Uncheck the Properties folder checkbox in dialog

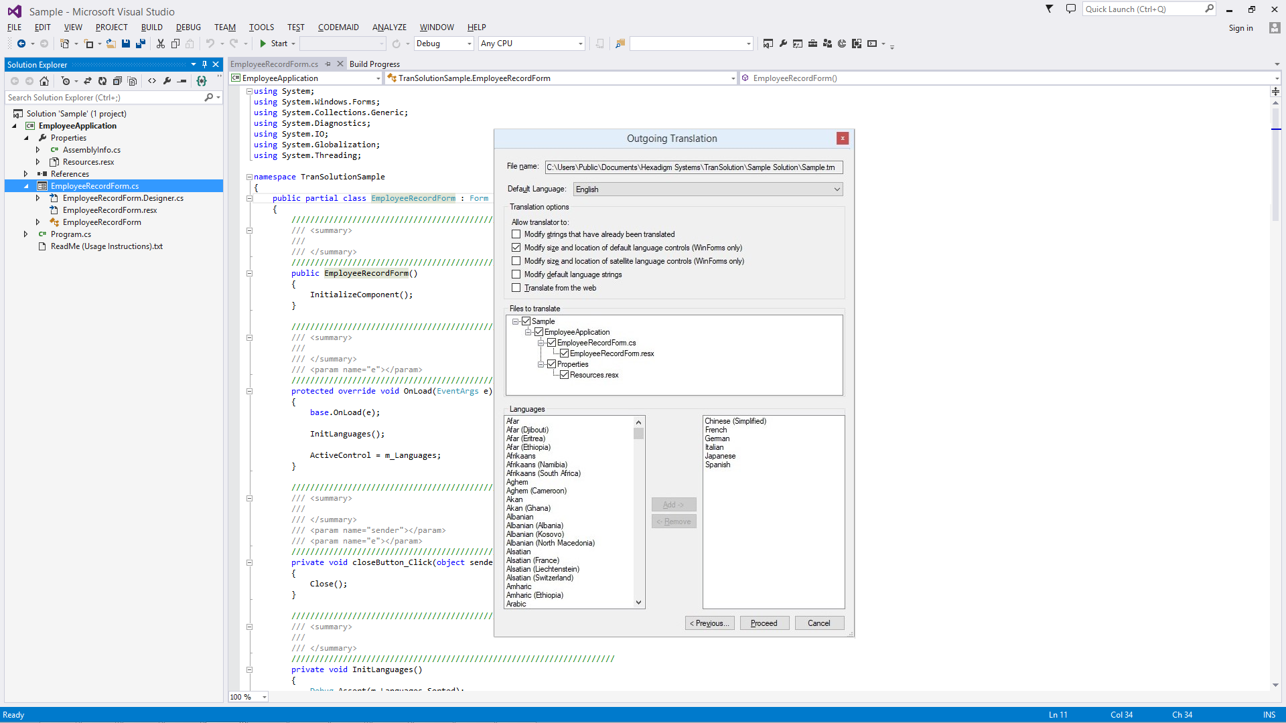click(x=551, y=364)
